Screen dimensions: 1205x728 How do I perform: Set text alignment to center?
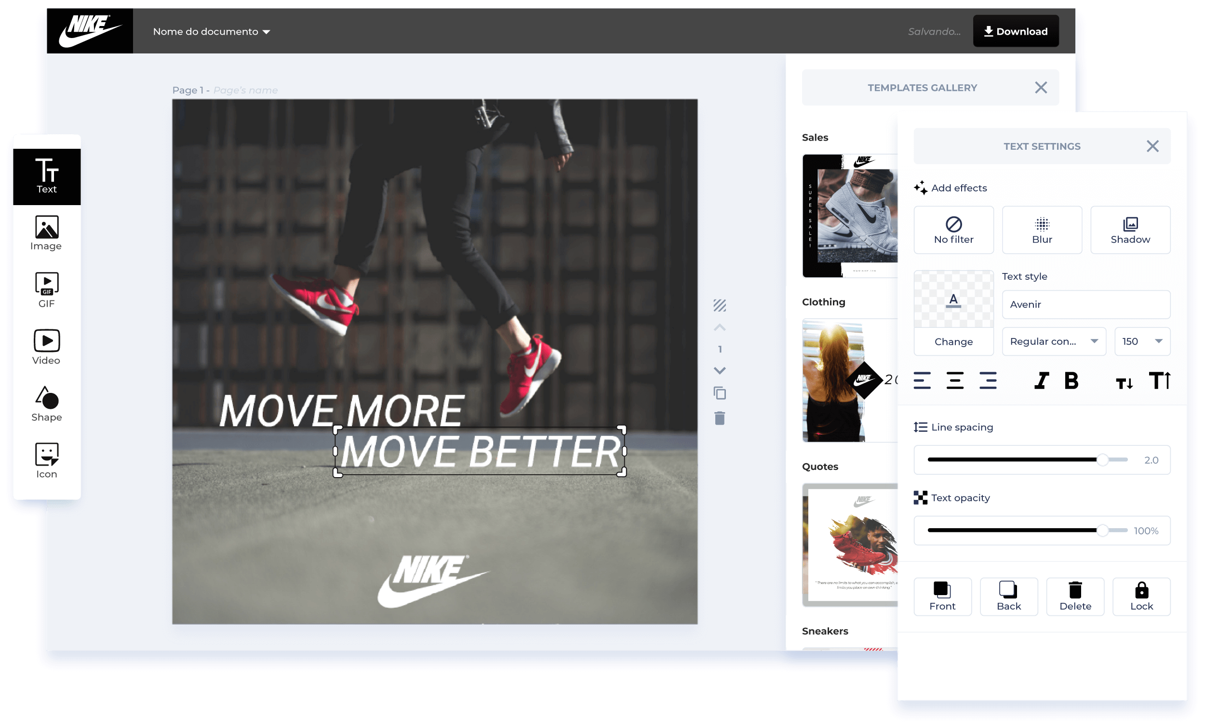pos(955,380)
